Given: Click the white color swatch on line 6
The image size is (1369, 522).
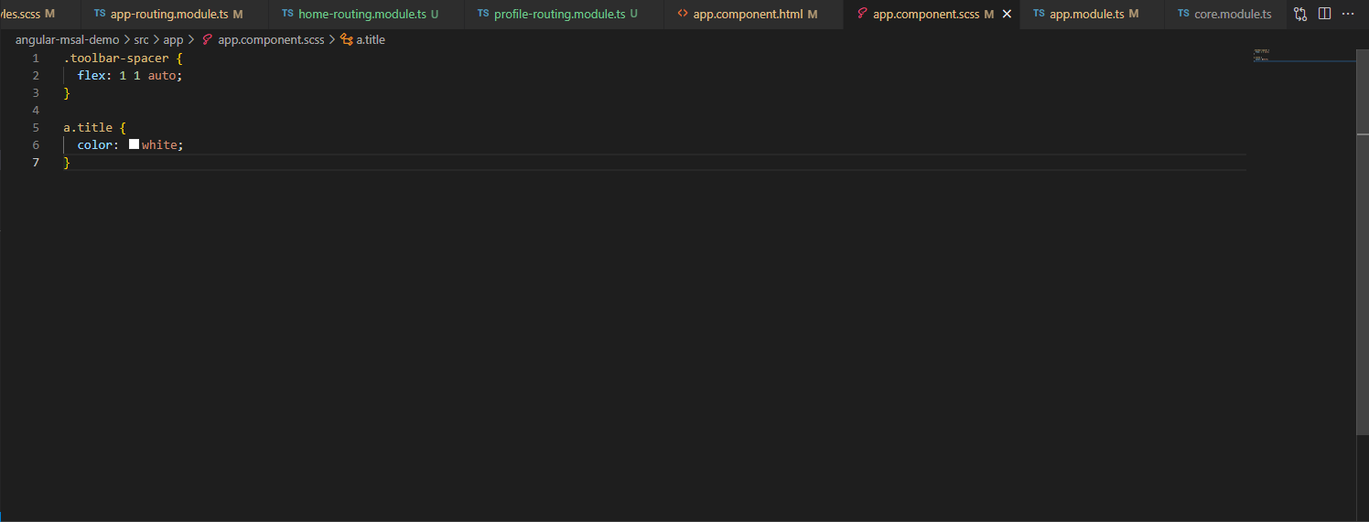Looking at the screenshot, I should pos(134,144).
